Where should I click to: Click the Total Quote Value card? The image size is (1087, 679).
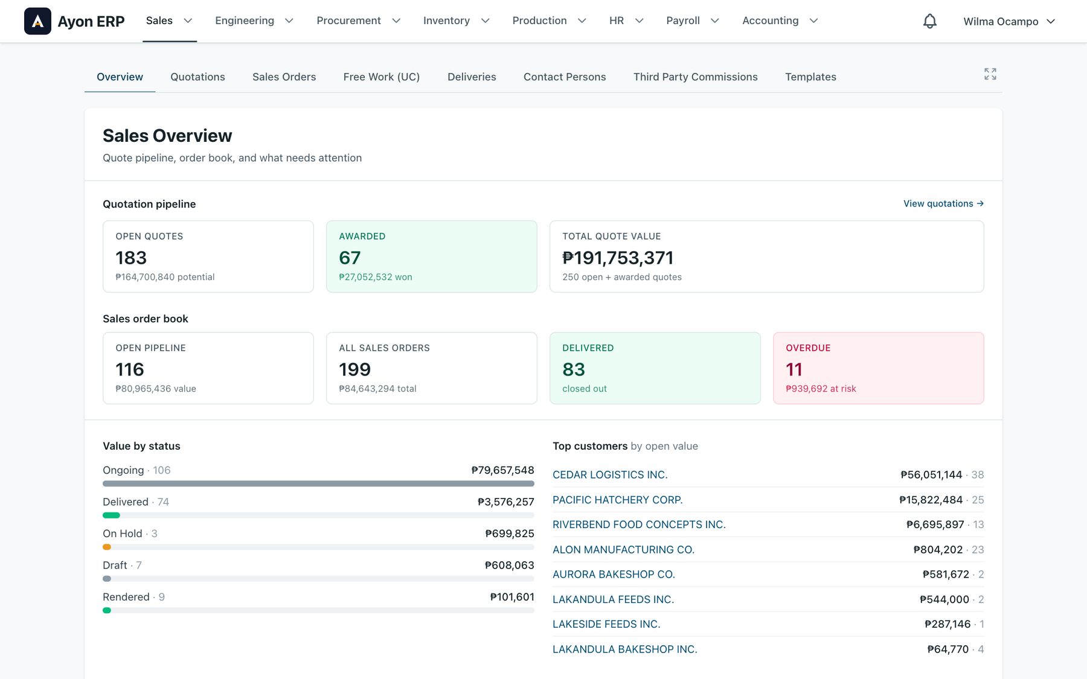[767, 257]
